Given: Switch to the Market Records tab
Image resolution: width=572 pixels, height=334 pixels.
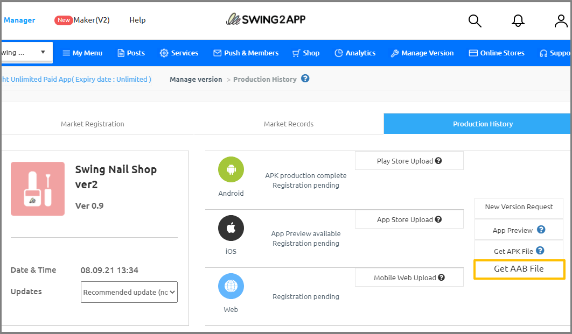Looking at the screenshot, I should 289,124.
